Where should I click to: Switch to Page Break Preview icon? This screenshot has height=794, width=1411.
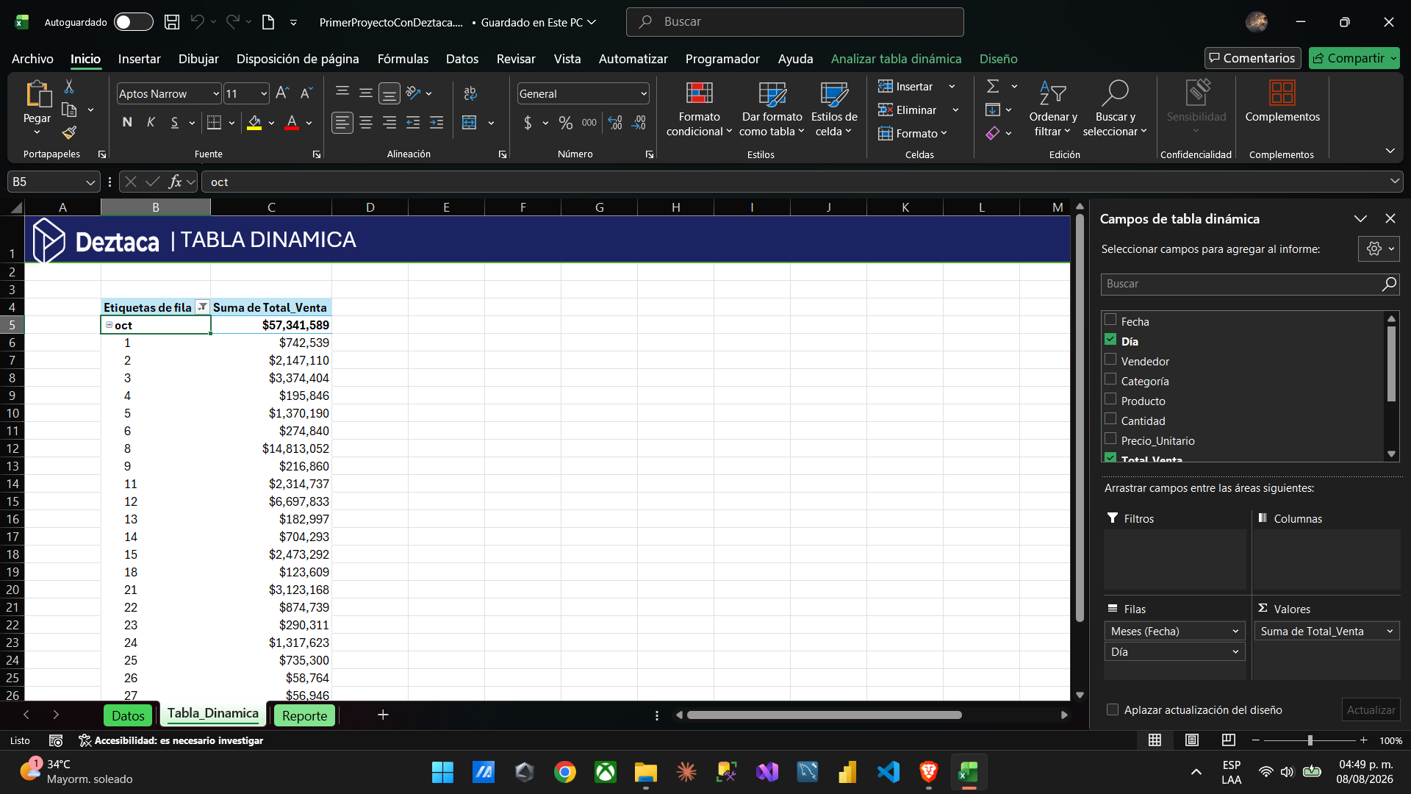click(1229, 740)
